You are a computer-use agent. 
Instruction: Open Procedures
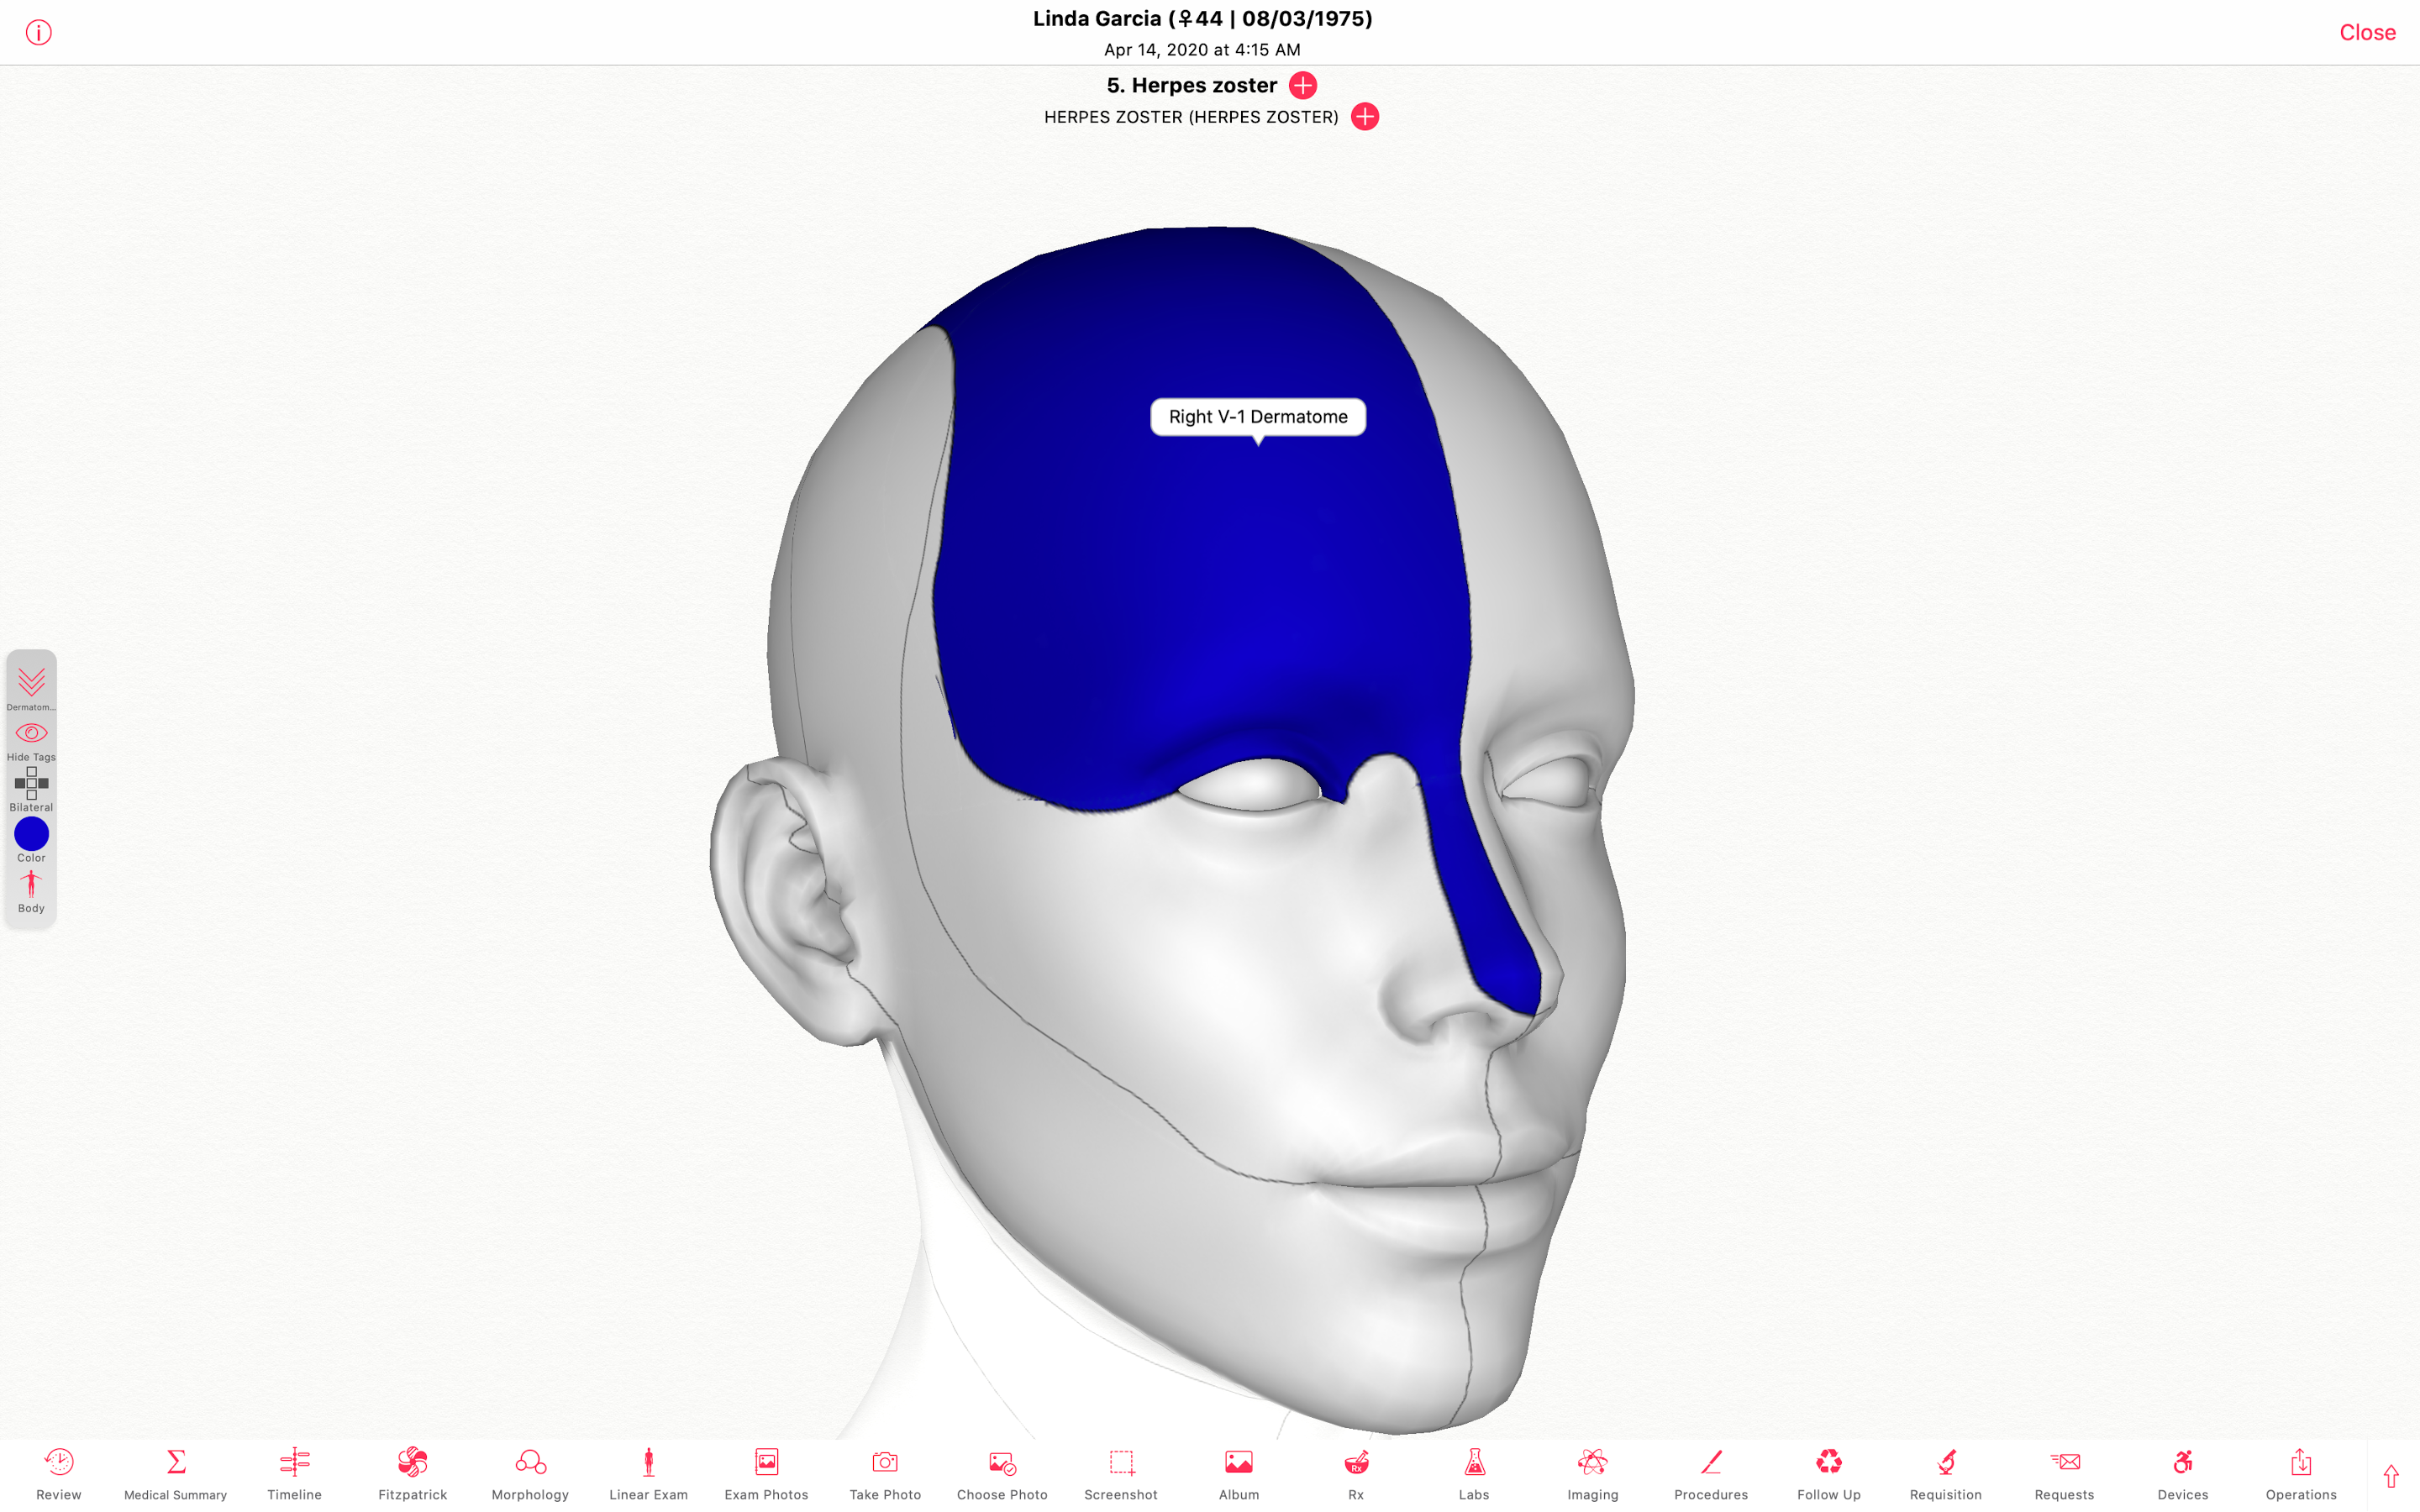[1711, 1473]
